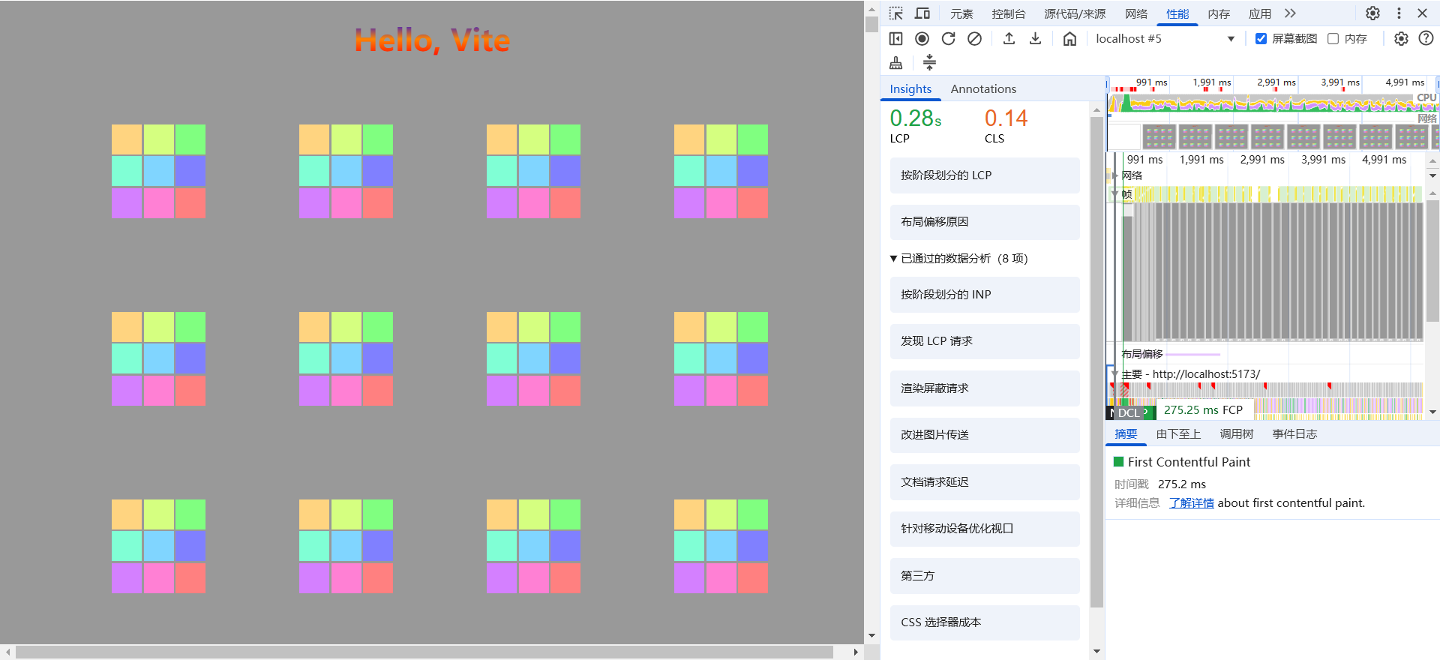Collapse the 已通过的数据分析 (8 项) section
Screen dimensions: 1440x660
pyautogui.click(x=958, y=259)
